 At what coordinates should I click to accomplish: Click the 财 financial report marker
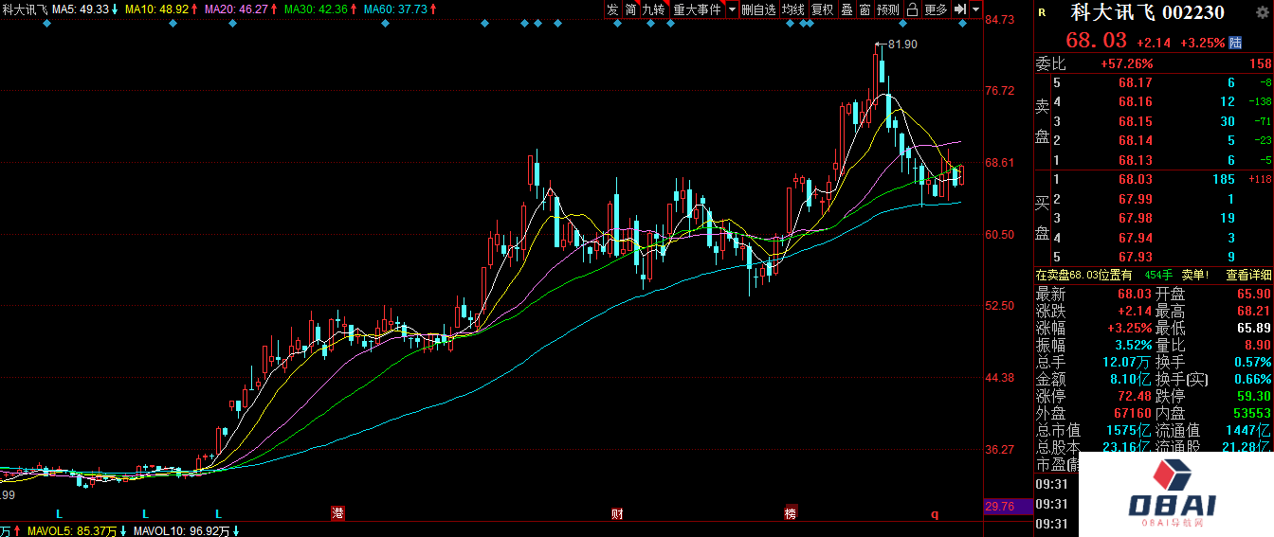point(617,513)
